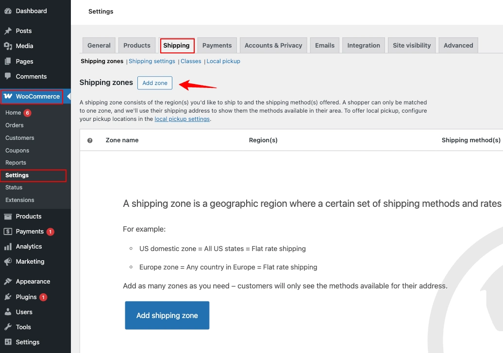
Task: Click the Products box icon
Action: tap(8, 217)
